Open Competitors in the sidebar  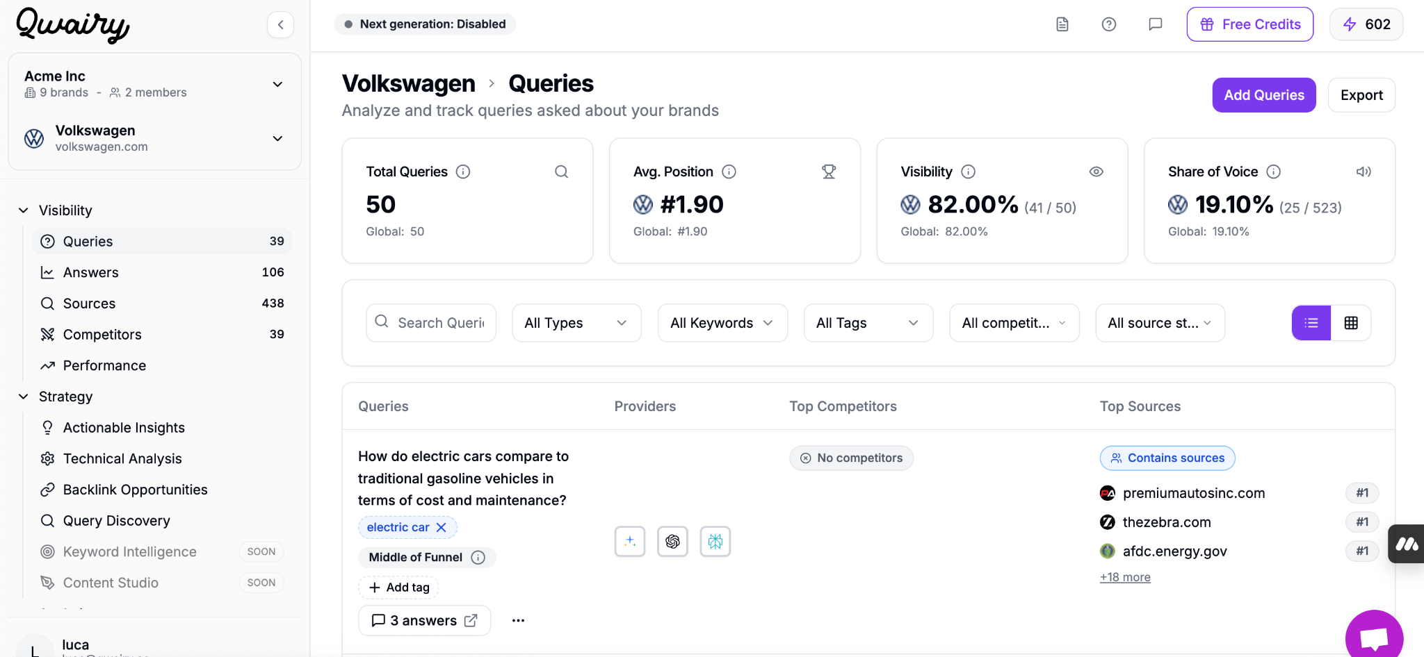(162, 334)
